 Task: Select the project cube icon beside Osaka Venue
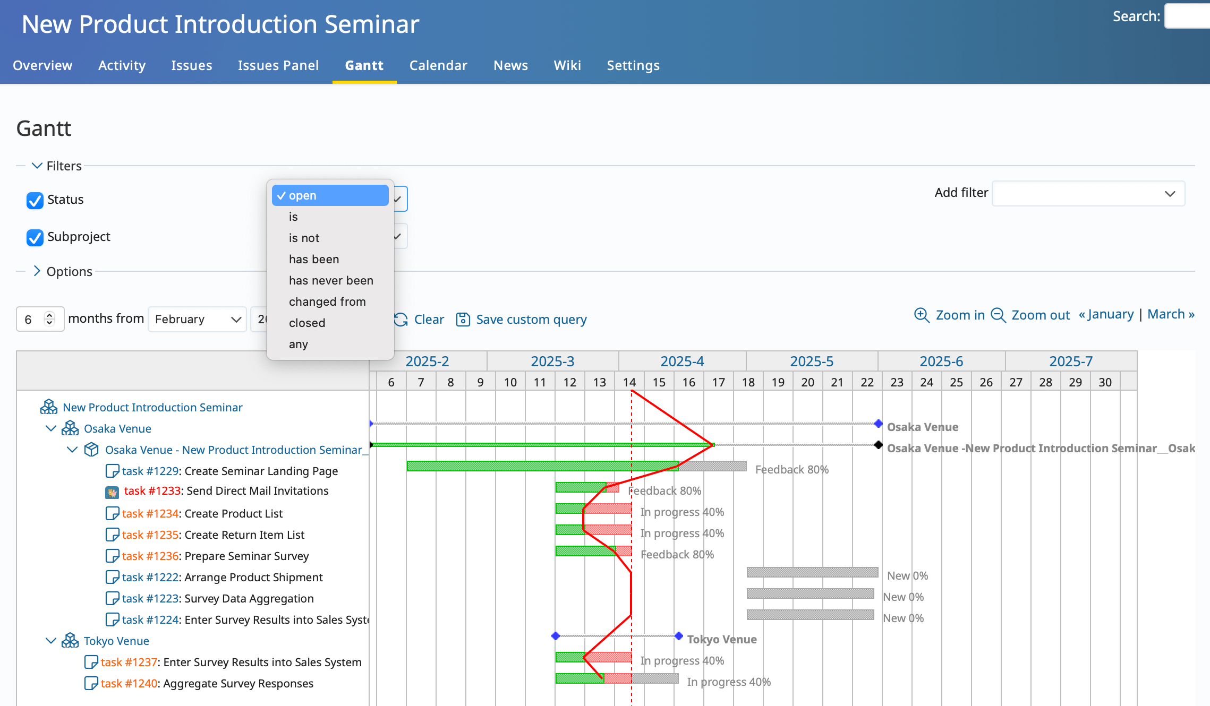(x=69, y=428)
